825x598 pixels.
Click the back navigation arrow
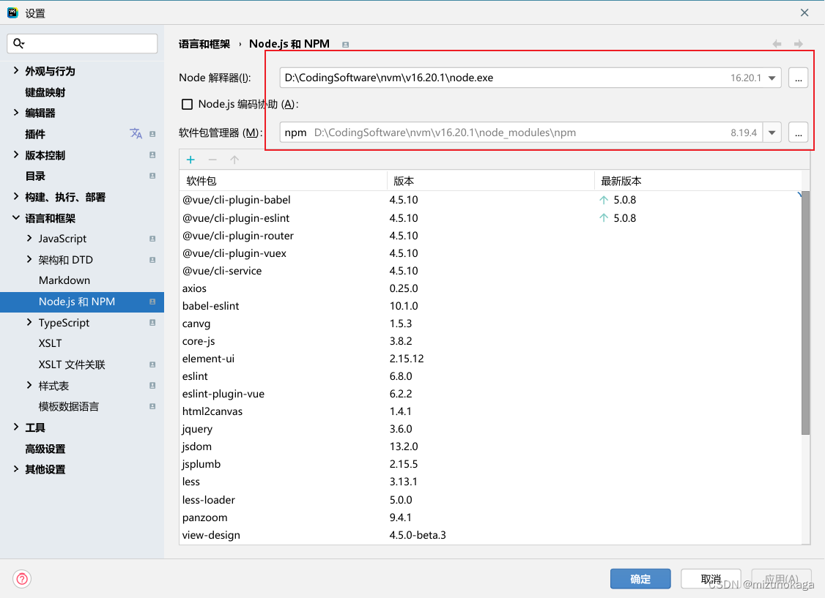[777, 43]
